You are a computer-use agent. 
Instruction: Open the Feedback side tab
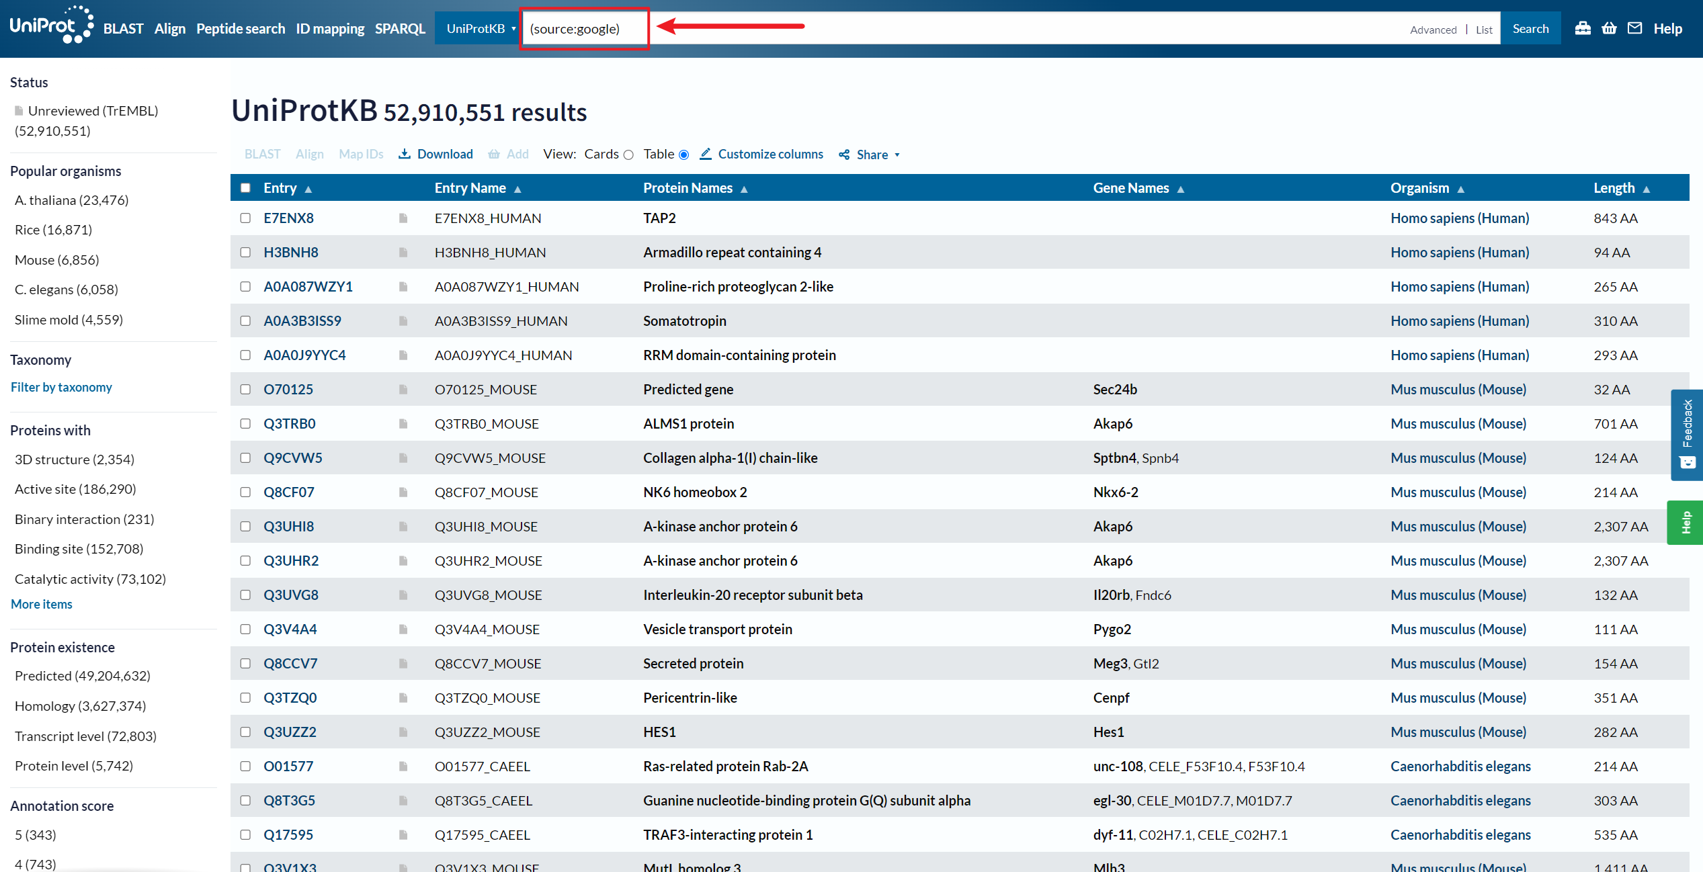pyautogui.click(x=1687, y=435)
